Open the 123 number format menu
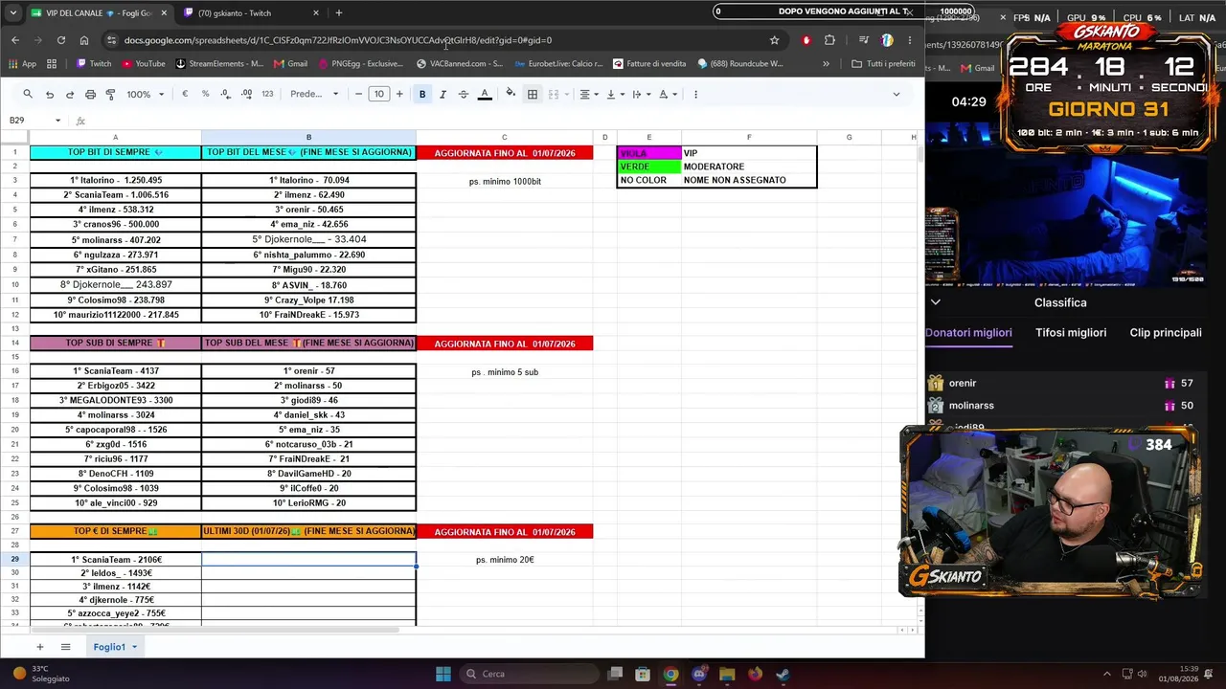Viewport: 1226px width, 689px height. 267,94
